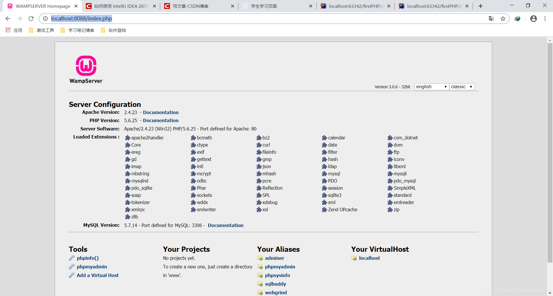Viewport: 553px width, 296px height.
Task: Click Add a Virtual Host link
Action: [98, 275]
